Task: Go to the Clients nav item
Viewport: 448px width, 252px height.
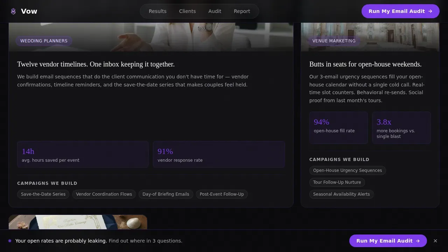Action: (187, 11)
